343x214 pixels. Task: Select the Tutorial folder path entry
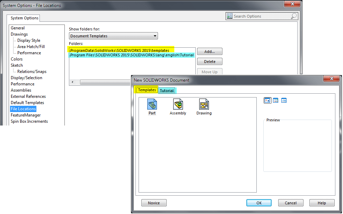pos(132,55)
